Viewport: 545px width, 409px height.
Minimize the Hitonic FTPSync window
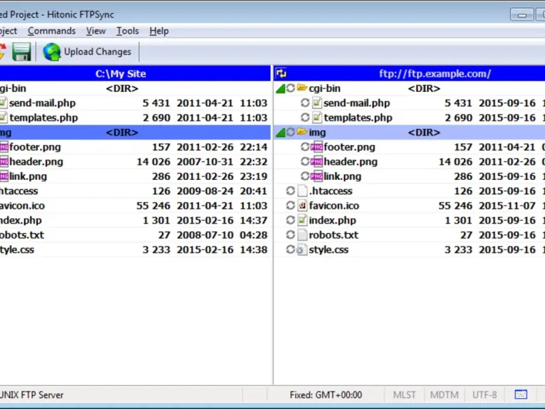coord(522,15)
